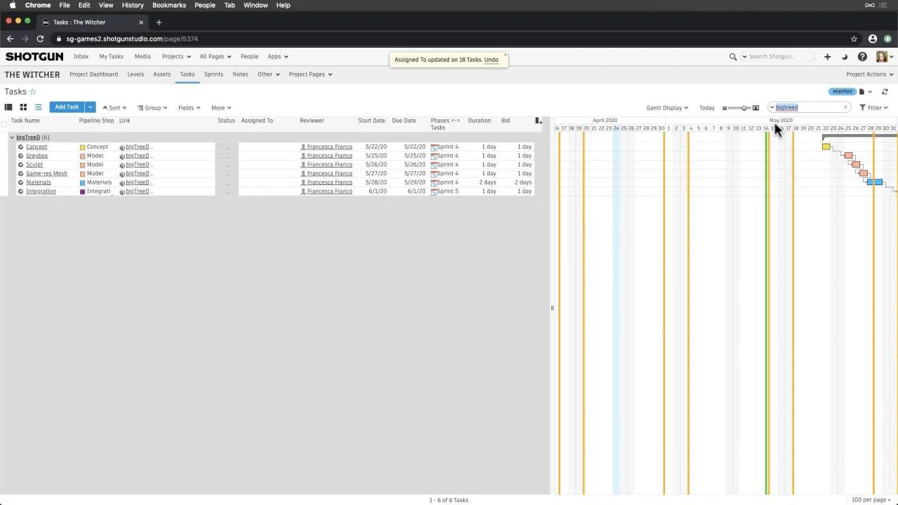
Task: Open the Inbox page
Action: pyautogui.click(x=81, y=57)
